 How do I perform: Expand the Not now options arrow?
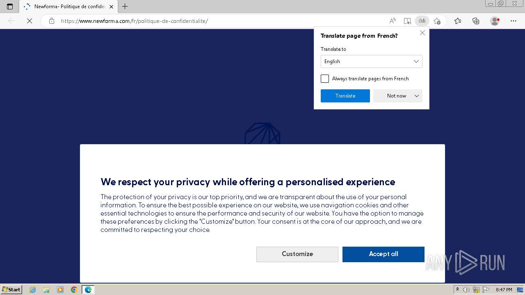[x=417, y=96]
